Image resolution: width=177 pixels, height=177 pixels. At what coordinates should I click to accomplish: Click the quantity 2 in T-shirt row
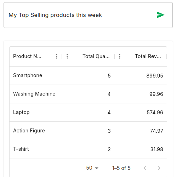pos(109,149)
